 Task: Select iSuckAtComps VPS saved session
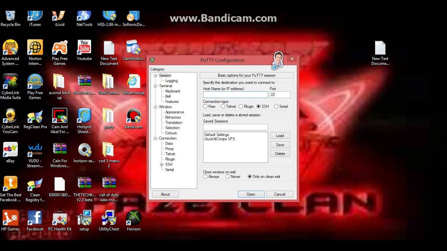220,139
